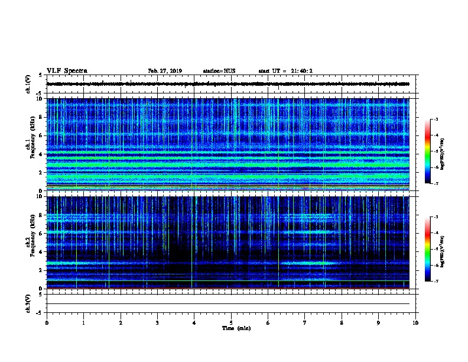The height and width of the screenshot is (362, 468).
Task: Click the "ch.3(V)" axis label
Action: point(28,303)
